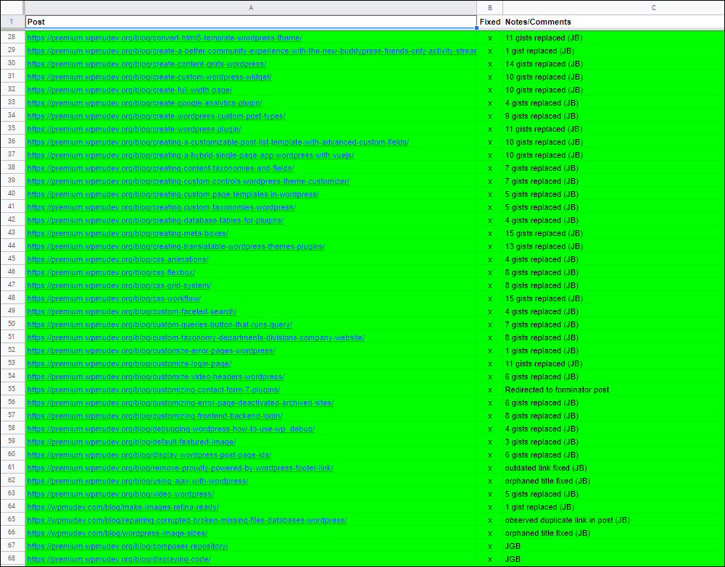Visit the css-animations blog link
This screenshot has height=567, width=725.
point(118,259)
